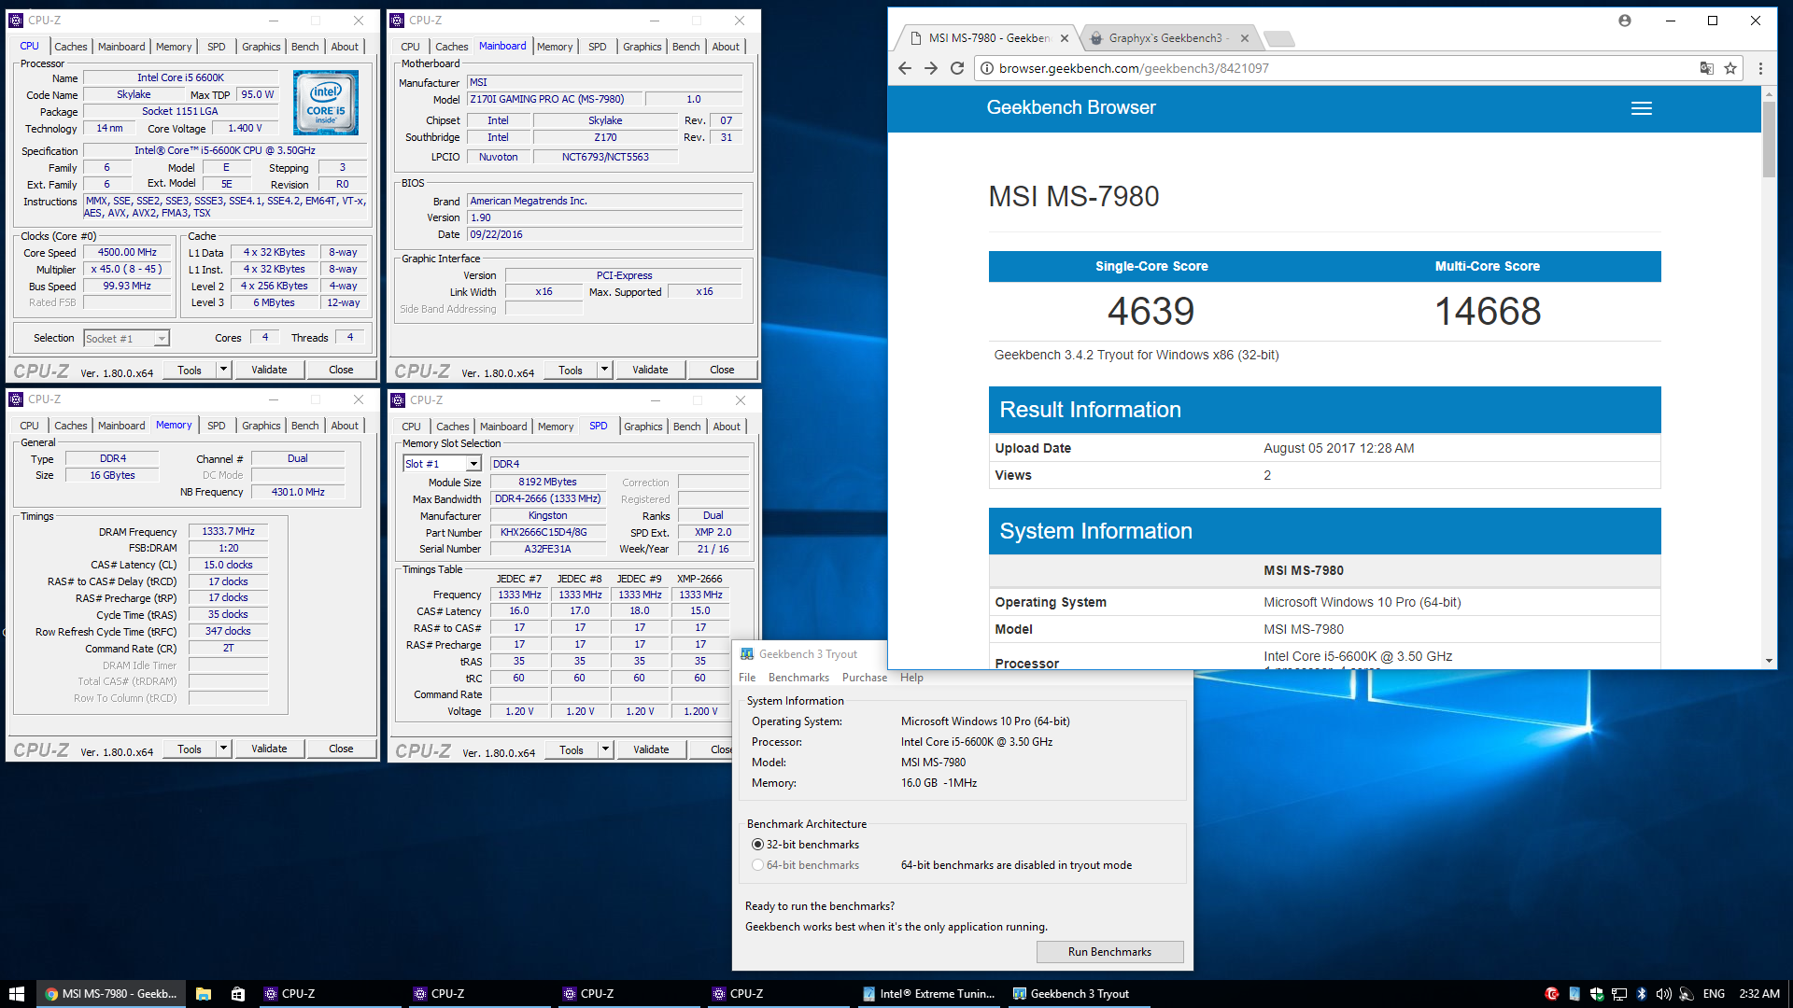Click the Z170I GAMING PRO AC model field
This screenshot has width=1793, height=1008.
point(555,99)
